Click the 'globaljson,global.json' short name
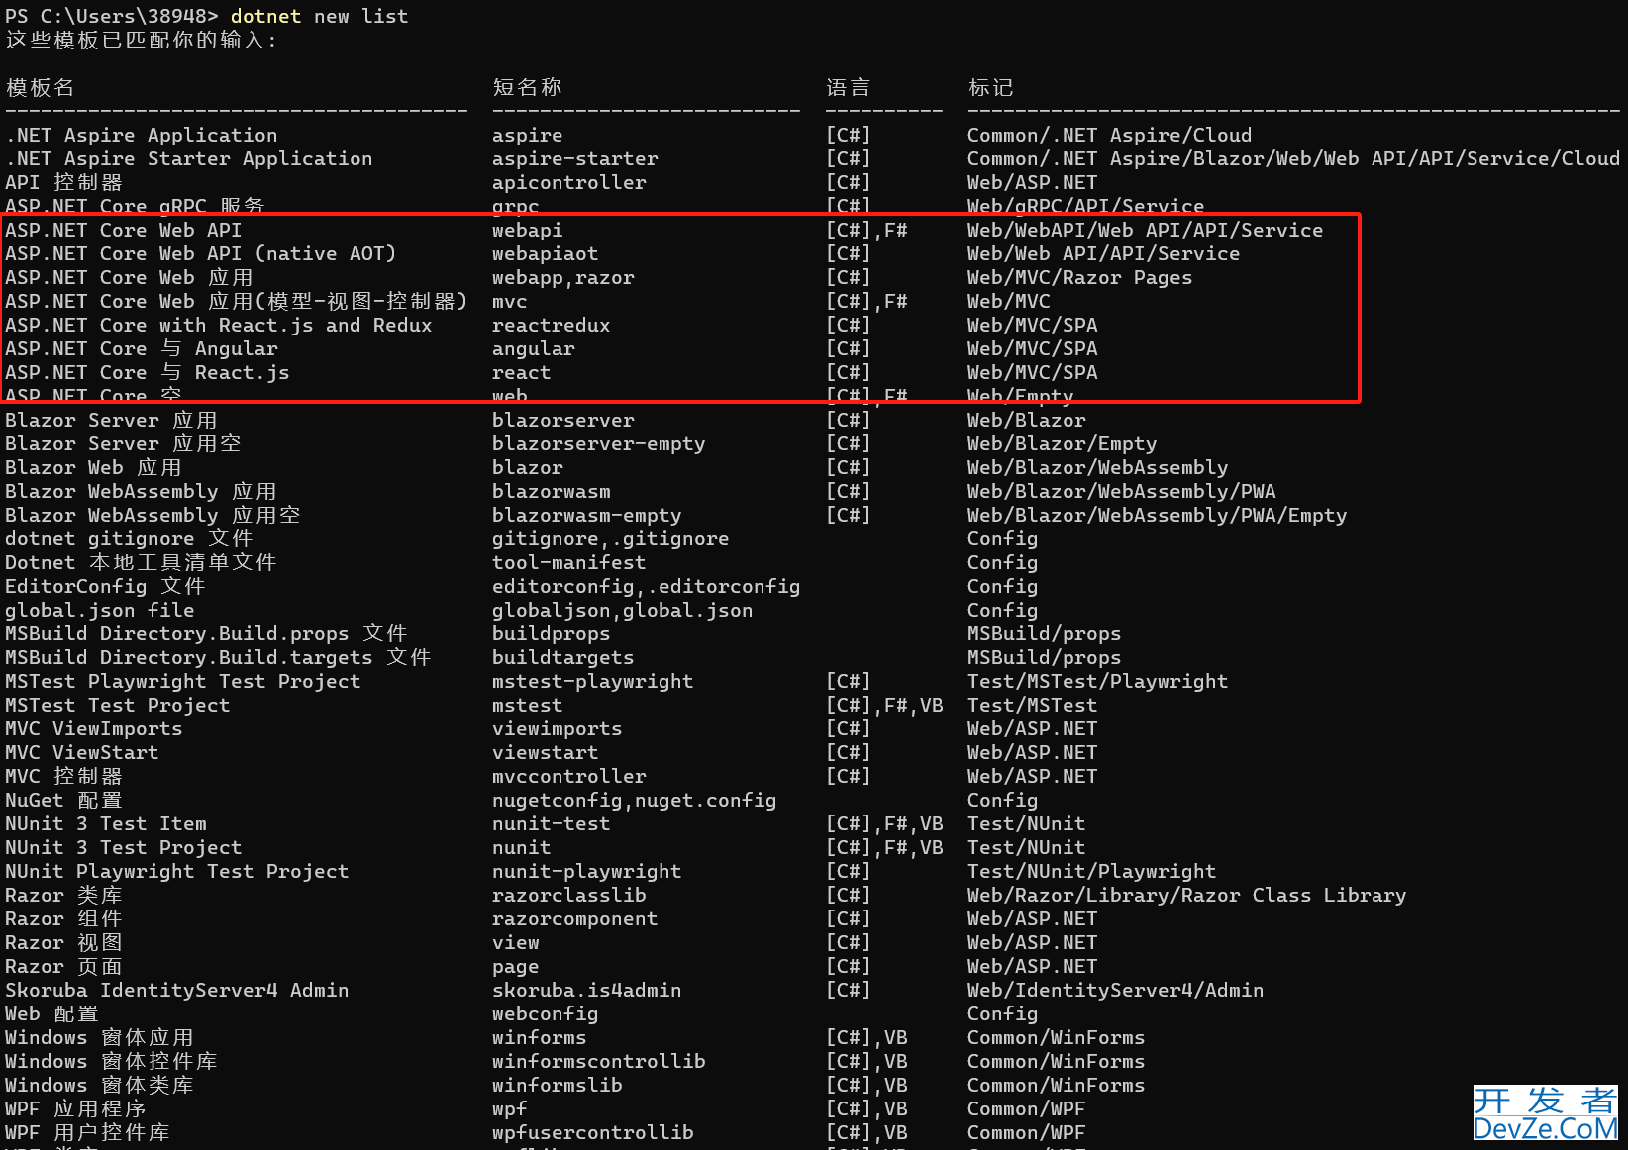The width and height of the screenshot is (1628, 1150). point(623,610)
